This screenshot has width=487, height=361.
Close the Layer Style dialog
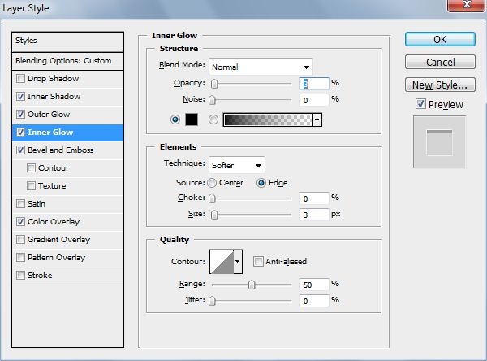466,6
